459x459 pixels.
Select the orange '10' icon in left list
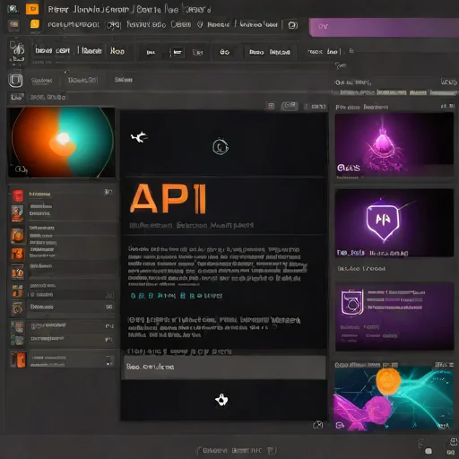tap(18, 273)
